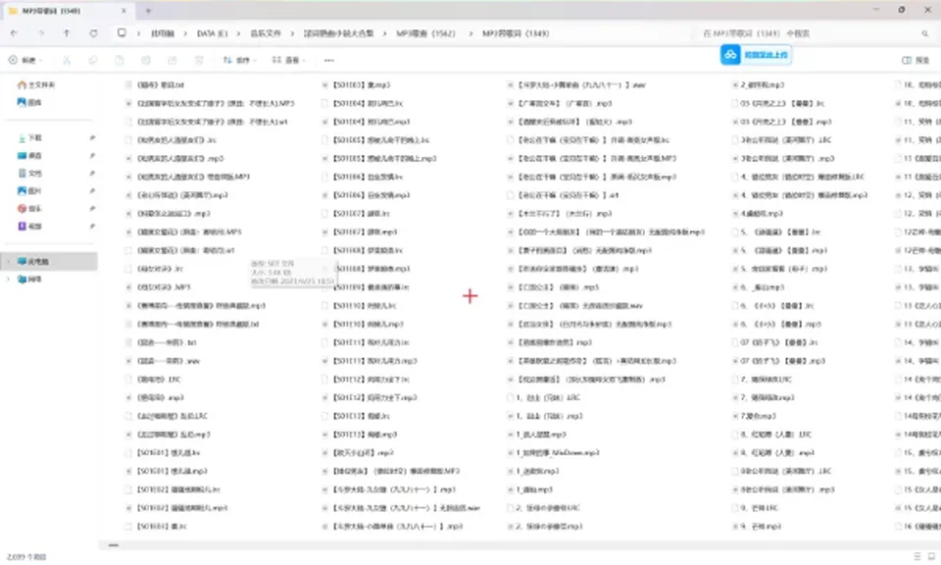The image size is (941, 565).
Task: Open the View layout dropdown
Action: coord(288,60)
